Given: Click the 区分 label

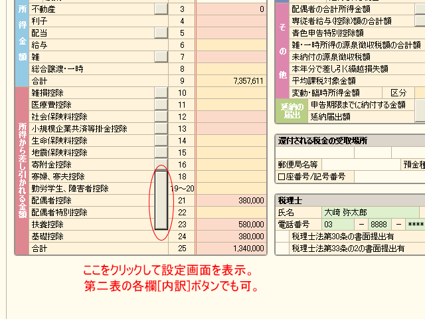Looking at the screenshot, I should tap(398, 93).
